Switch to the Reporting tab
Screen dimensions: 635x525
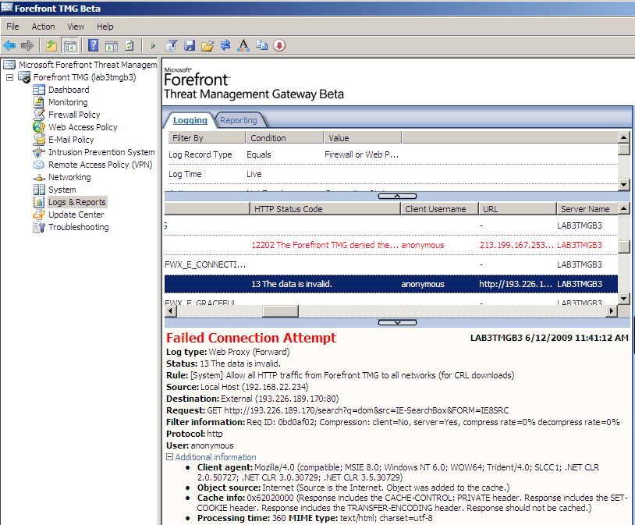[239, 120]
